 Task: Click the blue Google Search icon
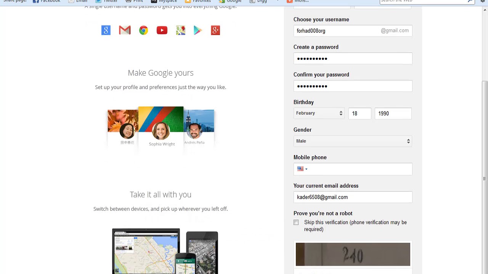click(x=106, y=30)
